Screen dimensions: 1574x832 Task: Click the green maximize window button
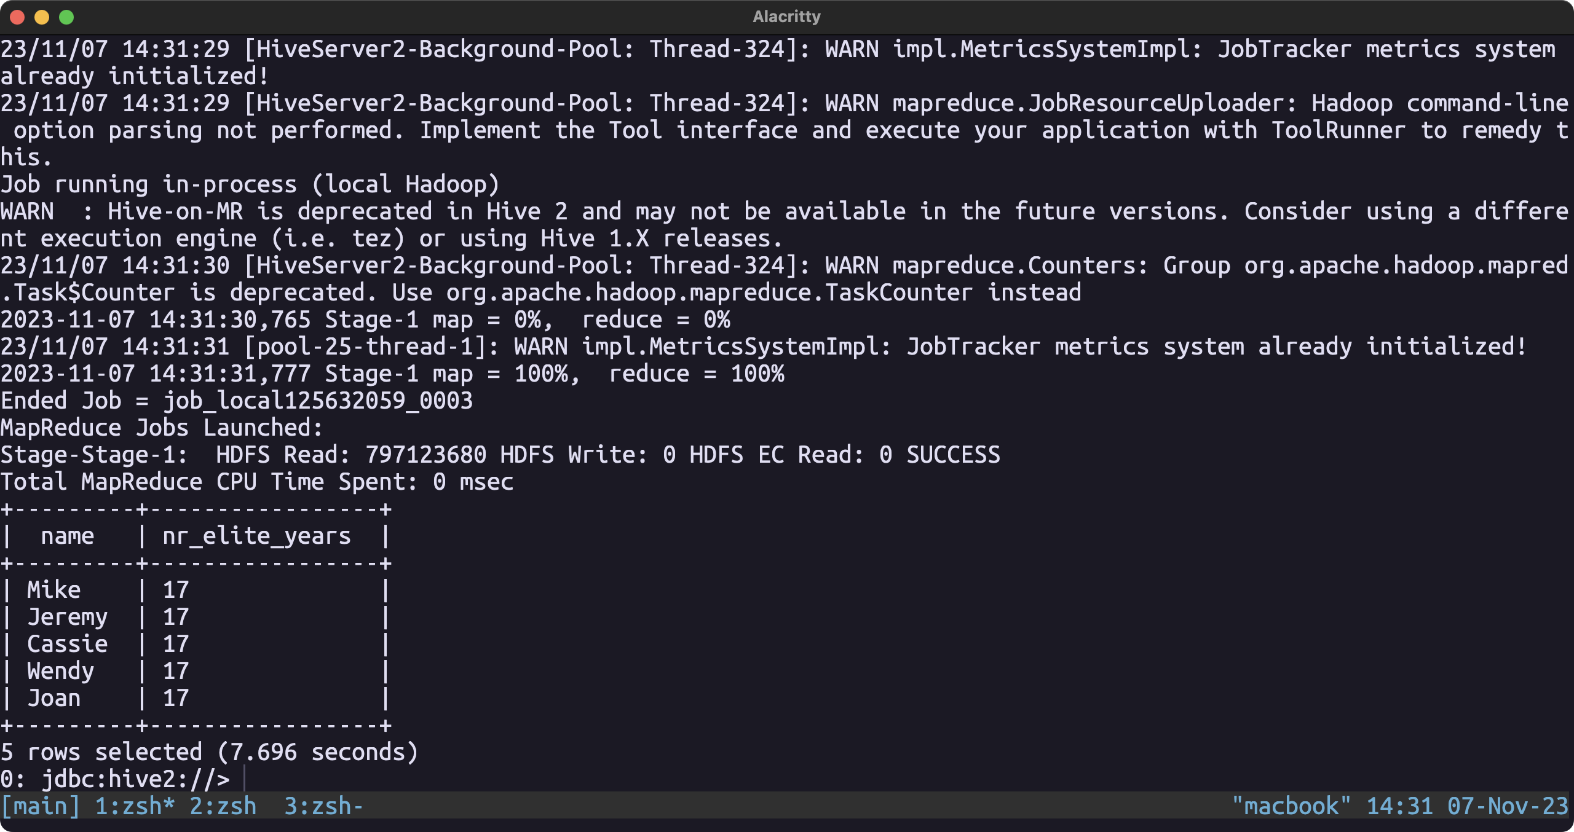click(x=66, y=17)
